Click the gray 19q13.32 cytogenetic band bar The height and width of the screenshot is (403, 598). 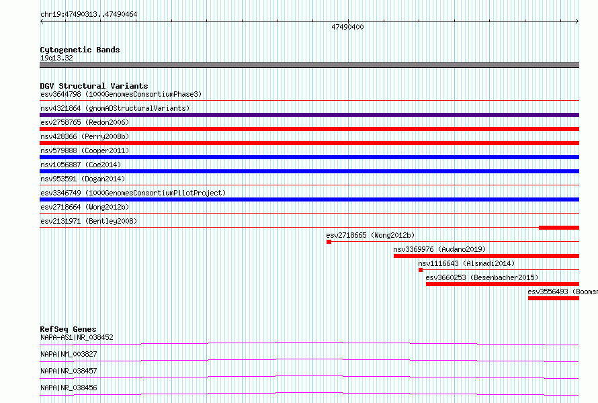(x=309, y=65)
